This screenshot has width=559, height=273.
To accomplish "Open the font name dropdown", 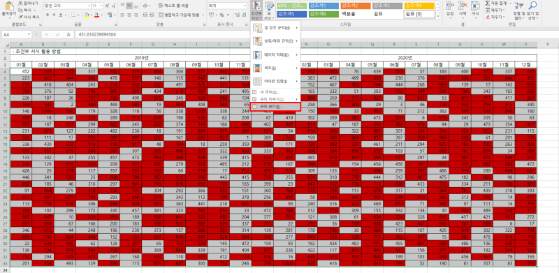I will coord(89,6).
